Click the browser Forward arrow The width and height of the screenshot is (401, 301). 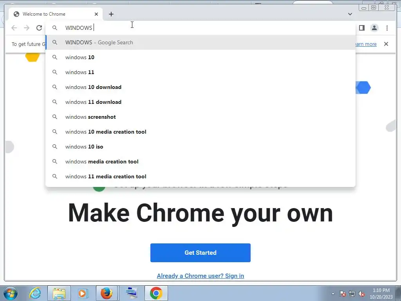[27, 28]
